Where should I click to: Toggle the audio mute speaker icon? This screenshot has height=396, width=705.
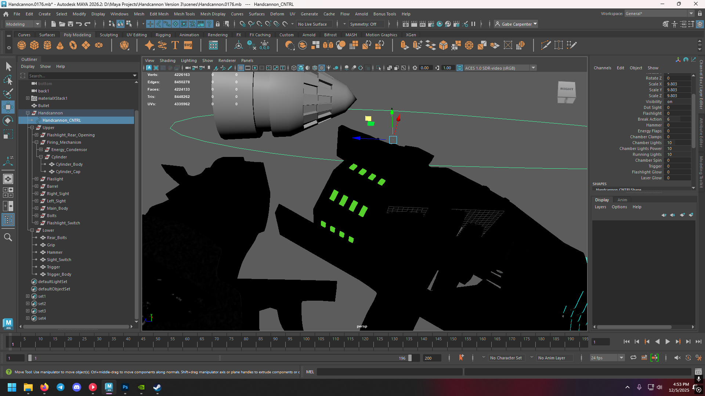click(x=677, y=357)
